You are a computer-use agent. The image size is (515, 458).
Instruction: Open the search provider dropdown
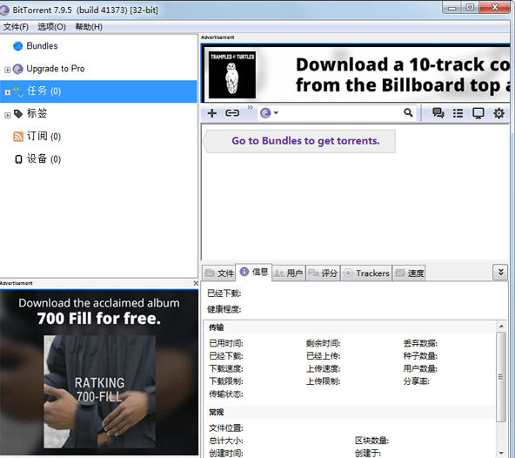coord(269,113)
